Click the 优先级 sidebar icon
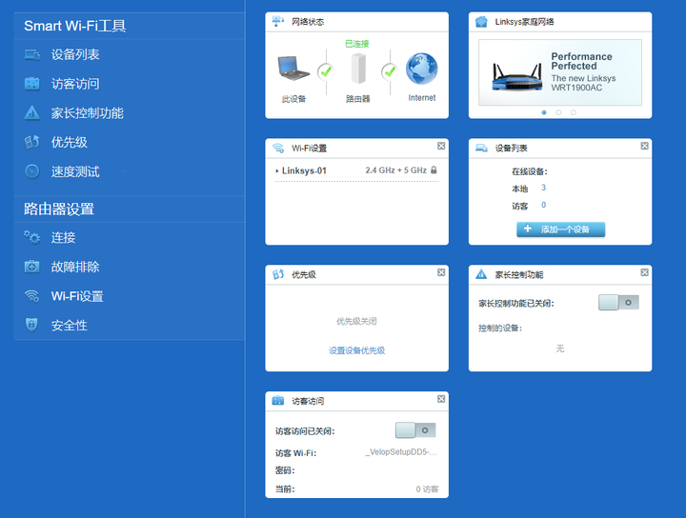Screen dimensions: 686x518 32,142
